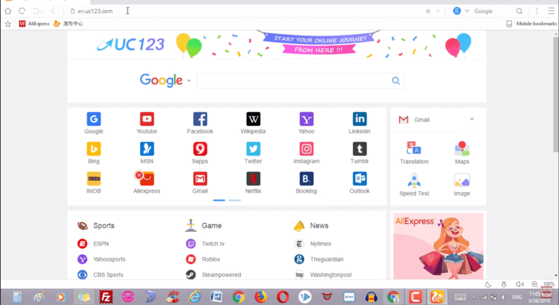Screen dimensions: 559x305
Task: Toggle night mode moon icon
Action: (x=488, y=284)
